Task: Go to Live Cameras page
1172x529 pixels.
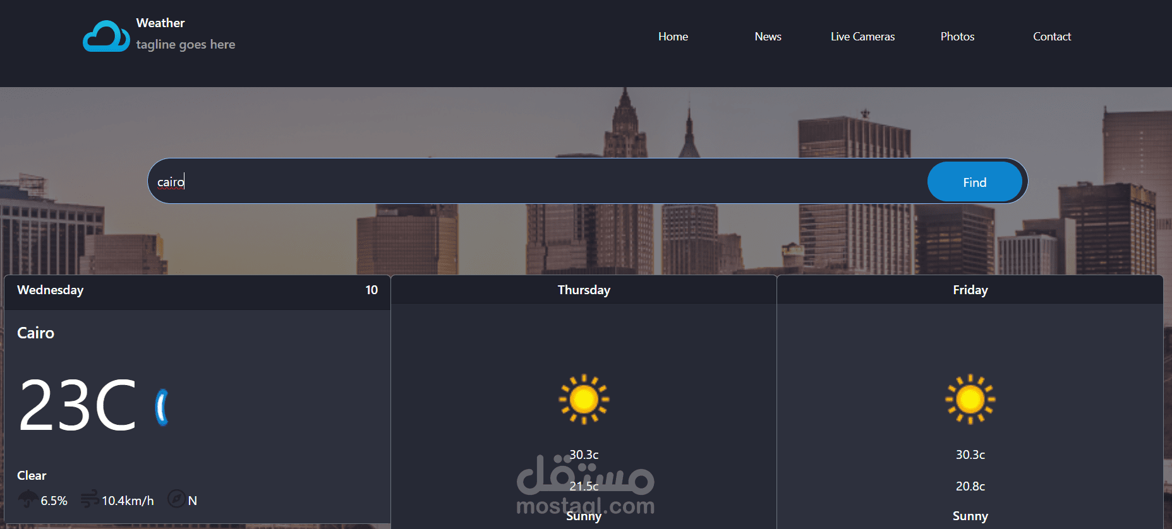Action: [862, 37]
